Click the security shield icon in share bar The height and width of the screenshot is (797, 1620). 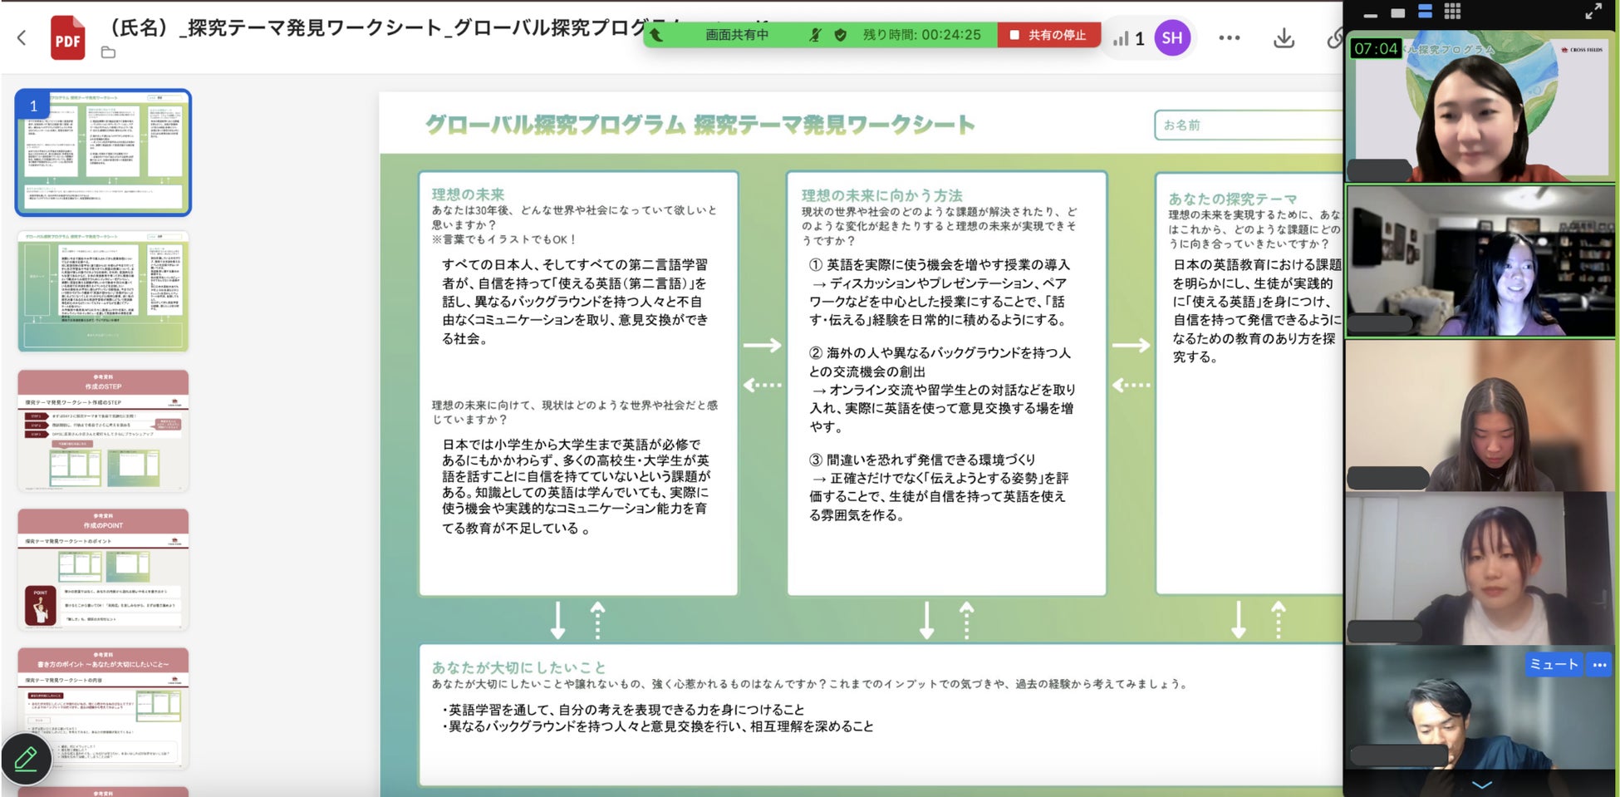click(x=841, y=35)
